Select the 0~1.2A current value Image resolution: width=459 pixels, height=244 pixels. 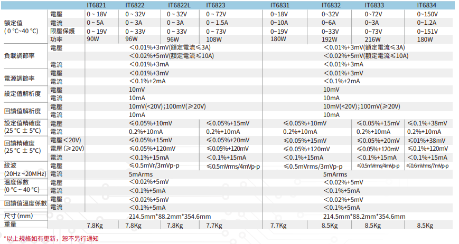(x=426, y=23)
